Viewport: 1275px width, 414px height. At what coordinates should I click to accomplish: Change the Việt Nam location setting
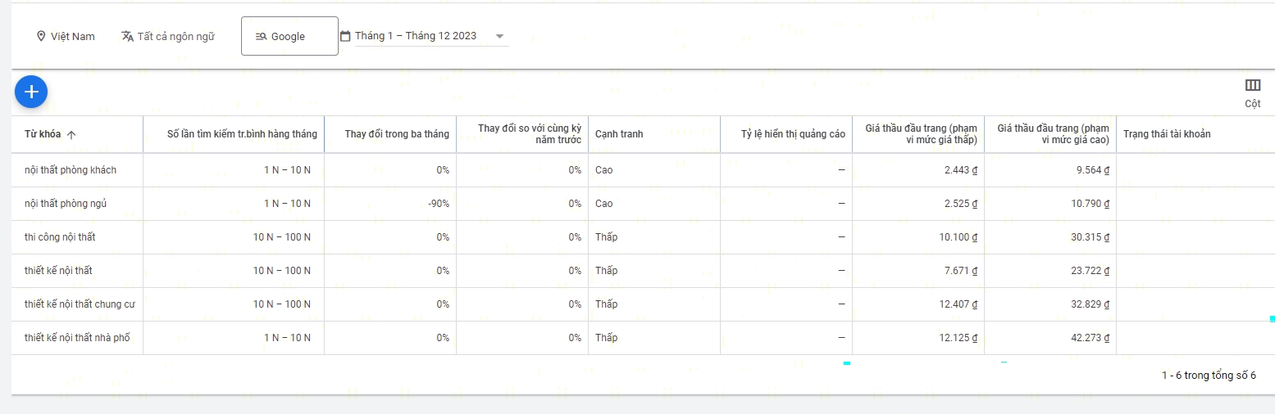tap(72, 36)
